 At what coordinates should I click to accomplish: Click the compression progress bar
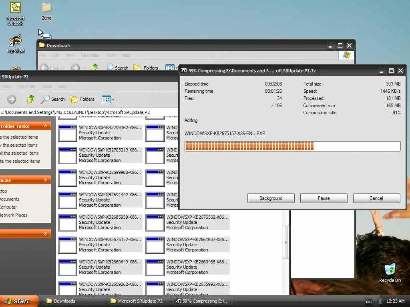[x=292, y=146]
